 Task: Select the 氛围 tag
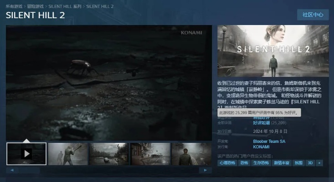(298, 163)
